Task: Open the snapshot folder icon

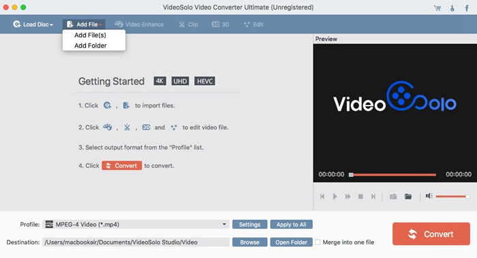Action: click(x=408, y=197)
